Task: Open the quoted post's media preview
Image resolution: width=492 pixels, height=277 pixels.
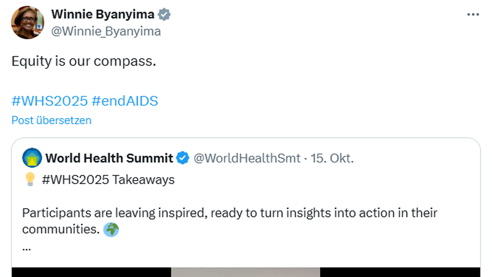Action: pos(246,272)
